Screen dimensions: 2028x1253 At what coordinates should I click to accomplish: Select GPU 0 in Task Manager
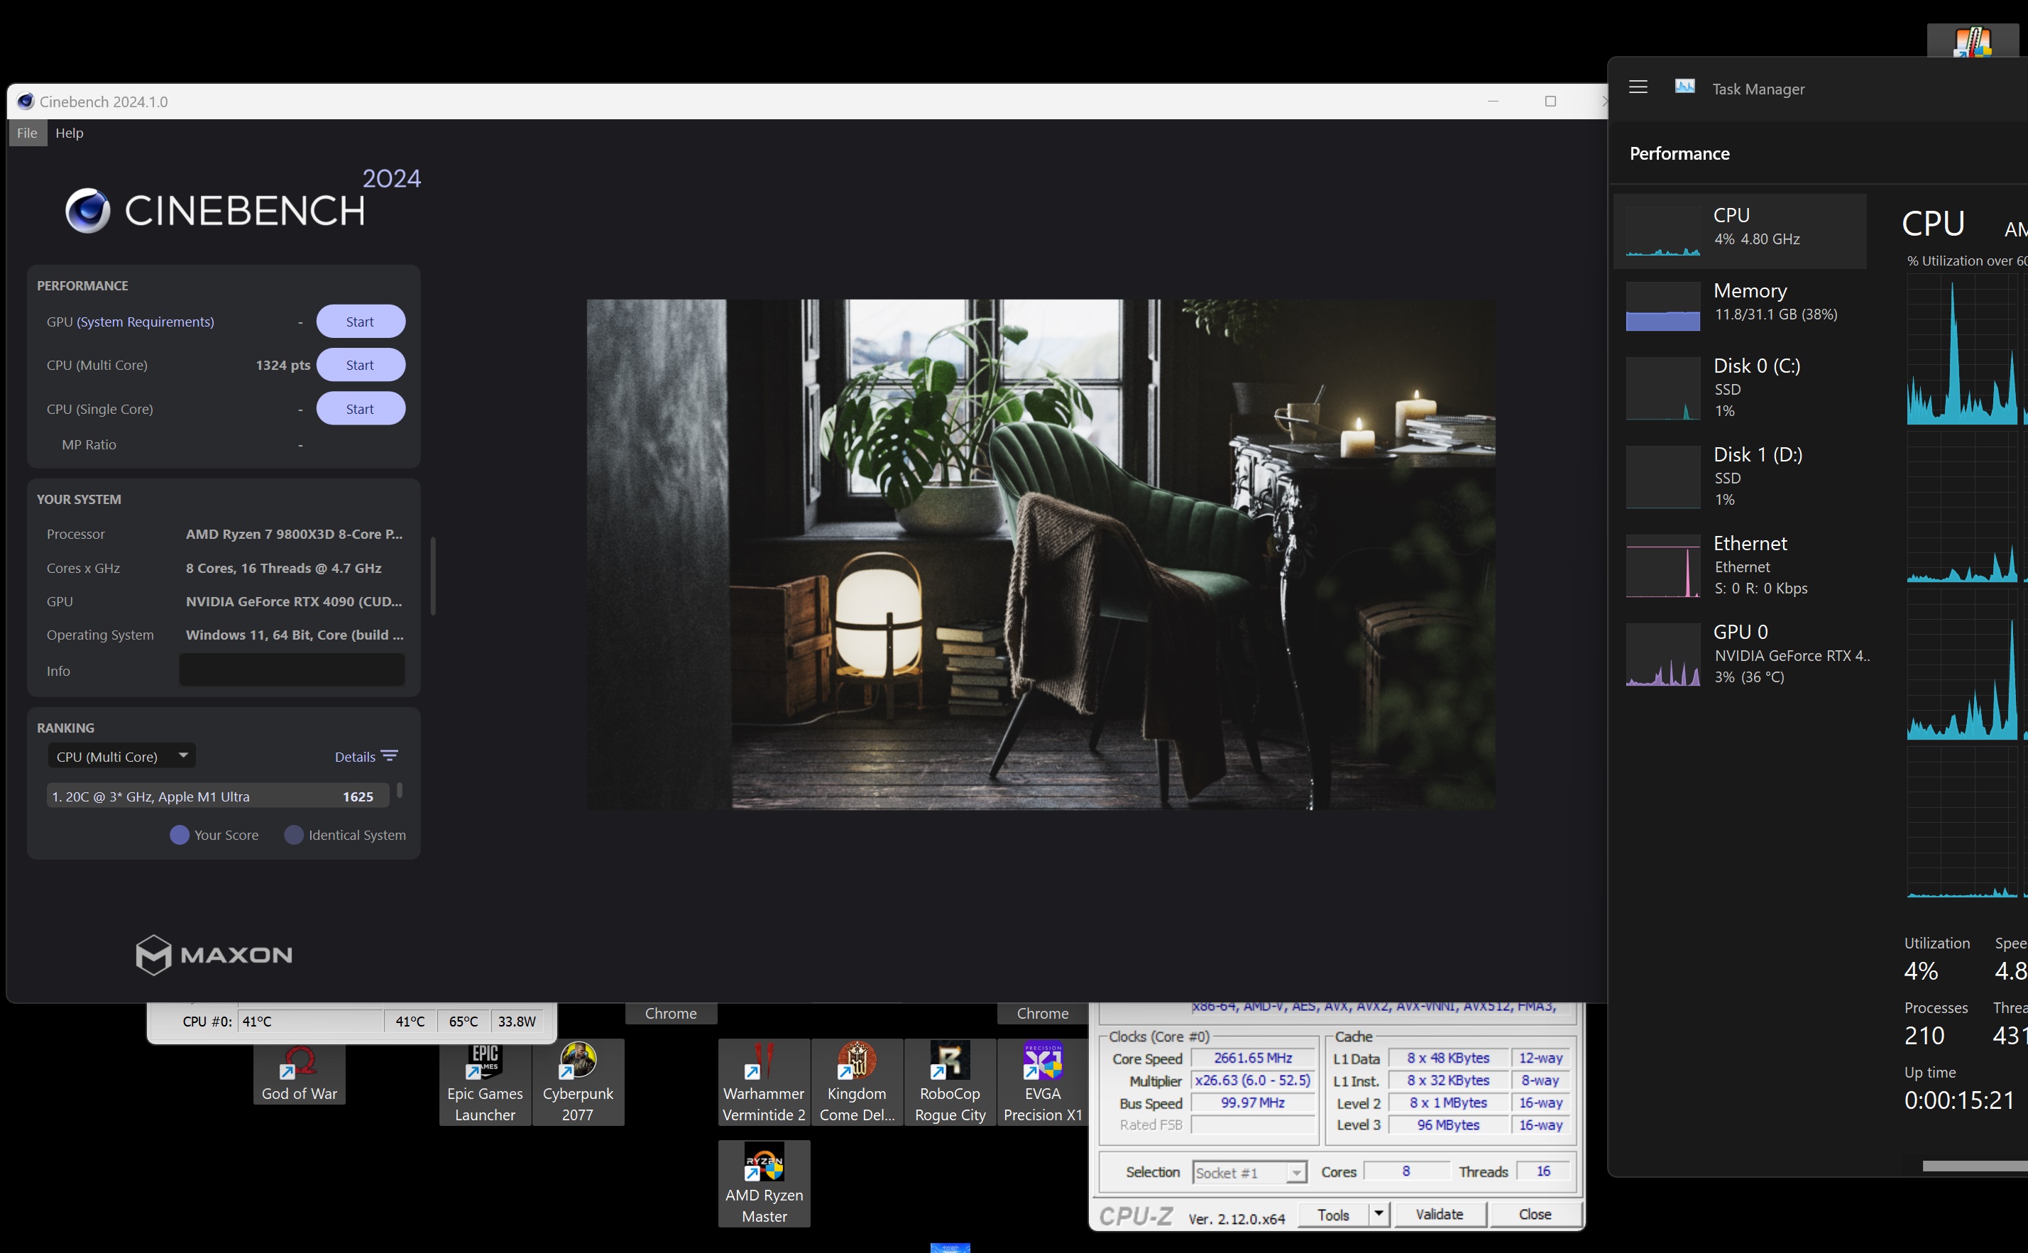tap(1740, 653)
